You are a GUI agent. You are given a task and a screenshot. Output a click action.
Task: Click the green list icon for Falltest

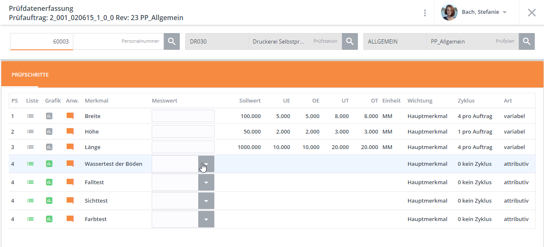[30, 183]
